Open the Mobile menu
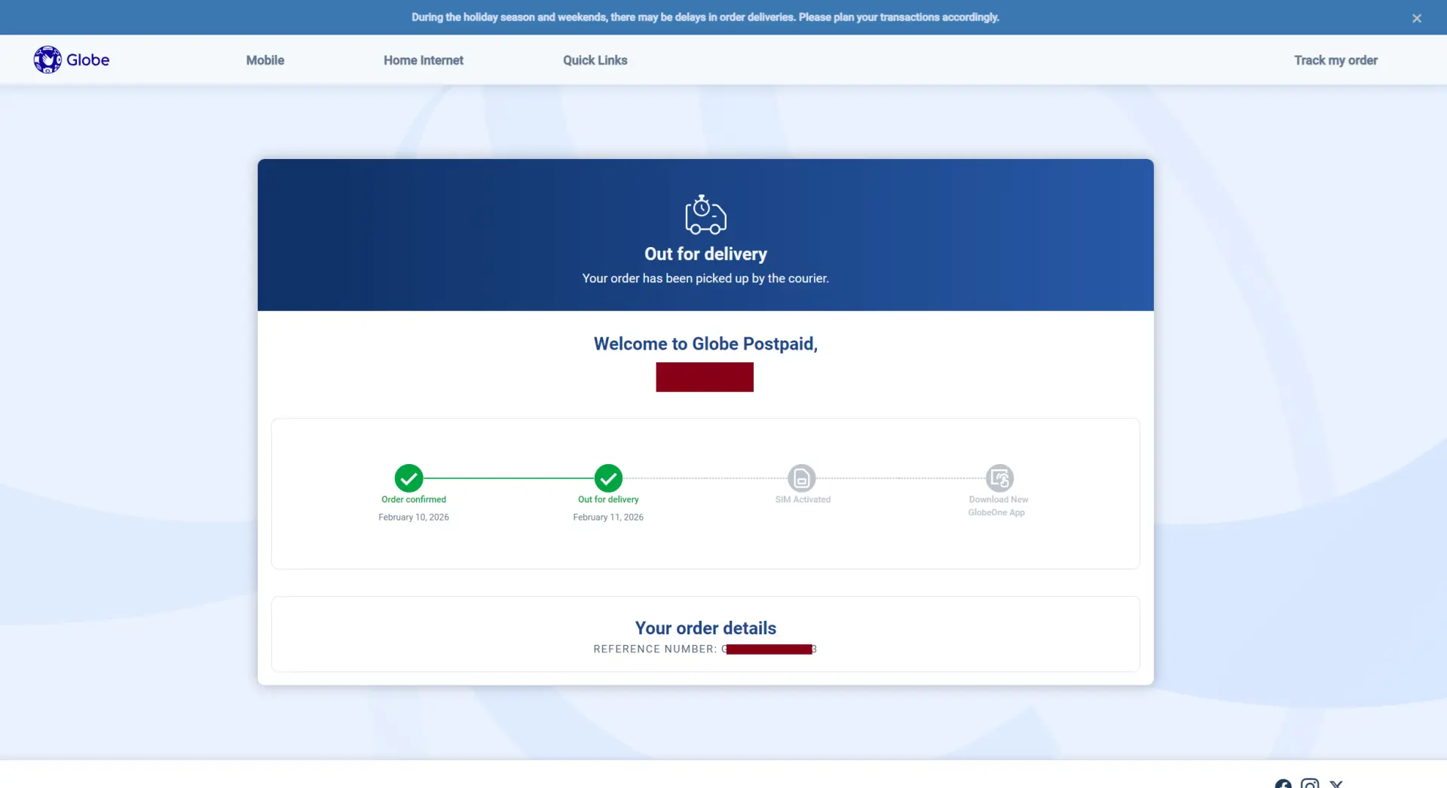Viewport: 1447px width, 788px height. pos(265,60)
